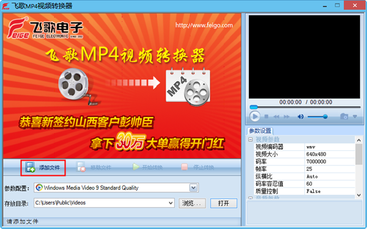Select the 码率容忍值 property row
Image resolution: width=367 pixels, height=229 pixels.
(x=305, y=184)
